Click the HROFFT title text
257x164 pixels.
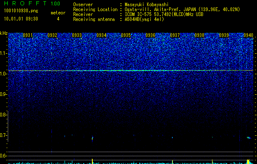(25, 3)
